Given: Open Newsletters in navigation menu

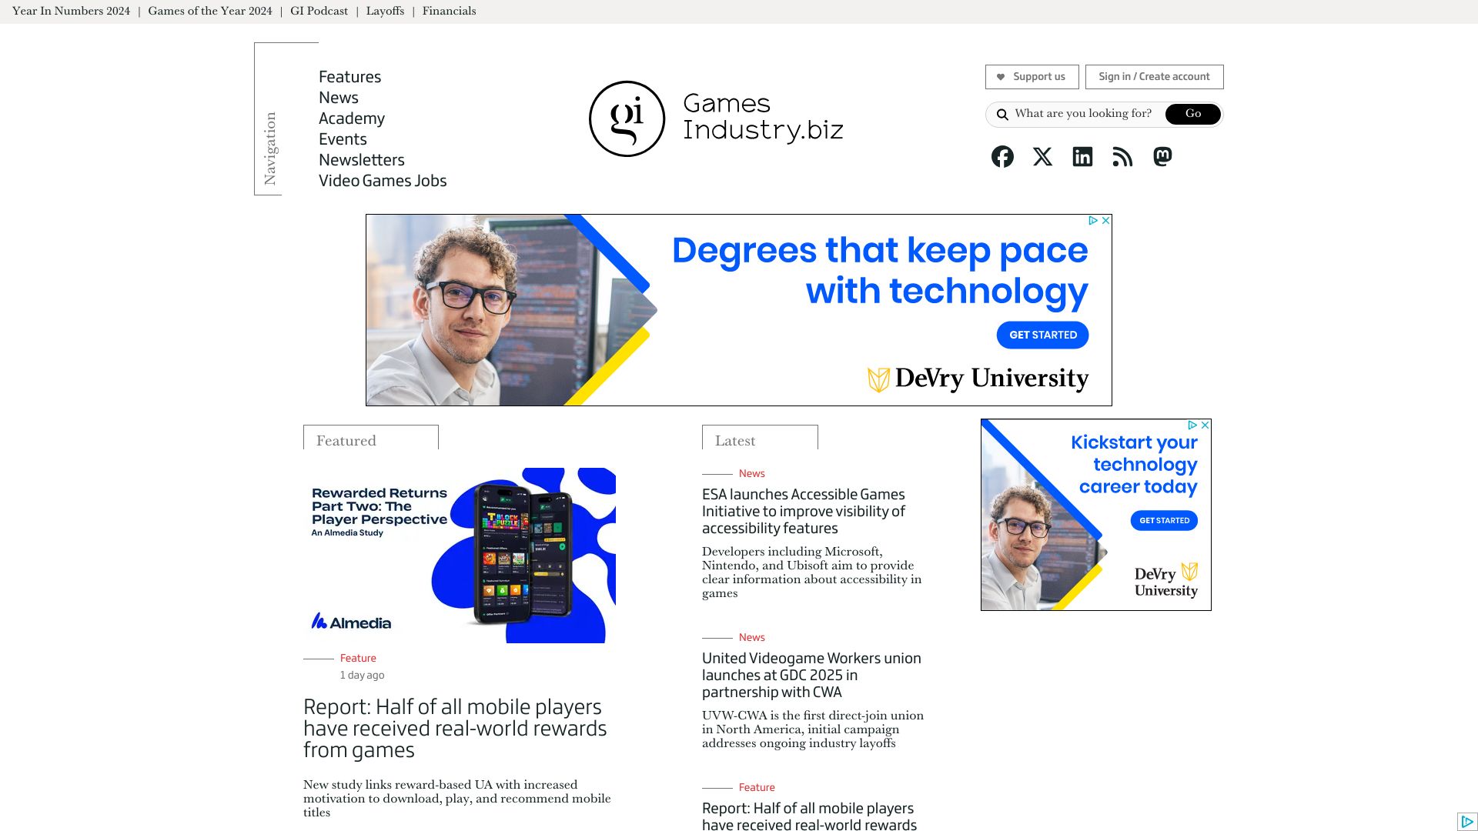Looking at the screenshot, I should (x=361, y=160).
